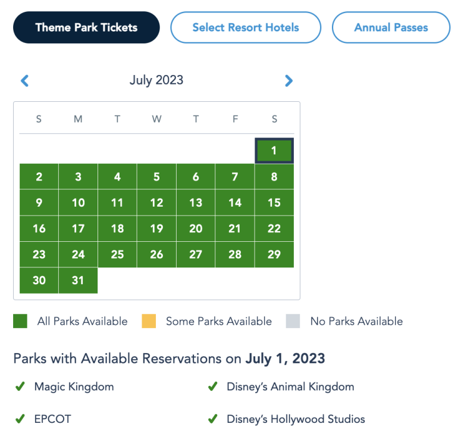The width and height of the screenshot is (458, 436).
Task: Click checkmark beside Disney's Hollywood Studios
Action: (212, 419)
